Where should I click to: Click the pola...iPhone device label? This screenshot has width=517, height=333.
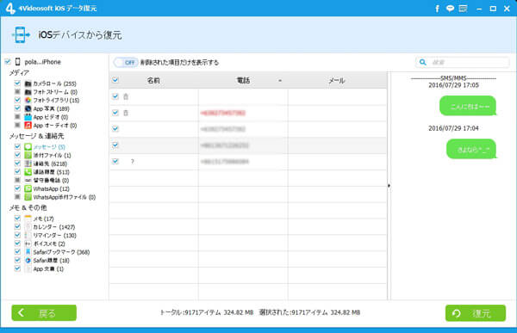pos(42,62)
